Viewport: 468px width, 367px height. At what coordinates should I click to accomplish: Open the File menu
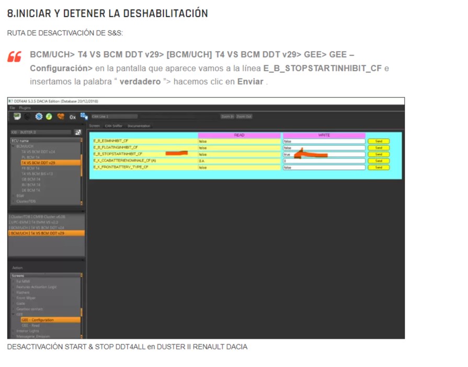[12, 108]
